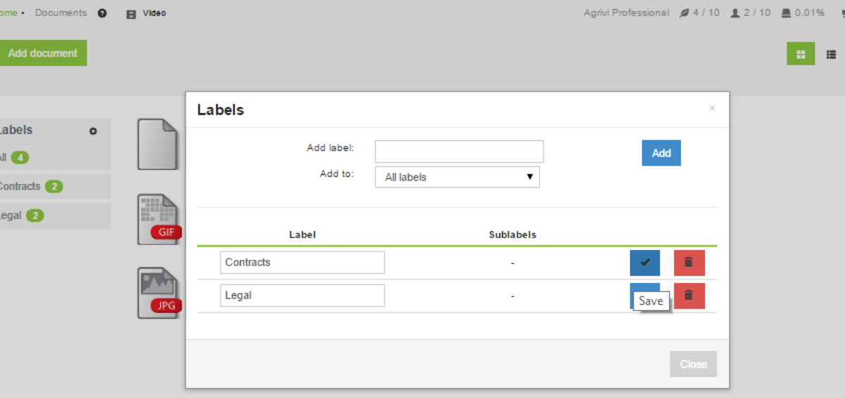Open help question mark icon next to Documents
Screen dimensions: 845x398
pos(102,13)
